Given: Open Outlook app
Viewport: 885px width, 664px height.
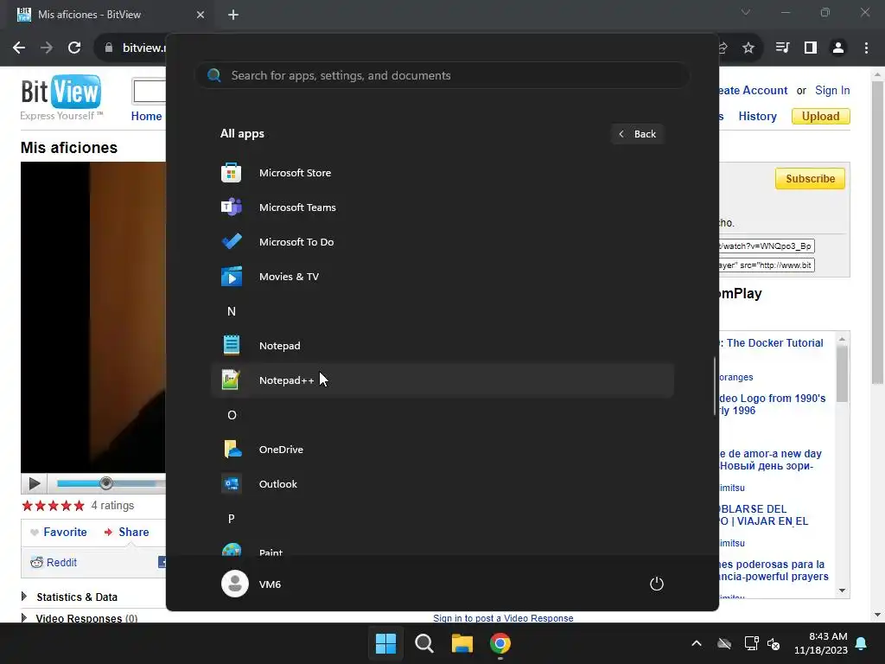Looking at the screenshot, I should 442,484.
